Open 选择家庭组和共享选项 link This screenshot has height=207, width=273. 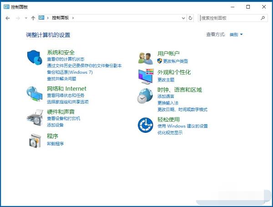click(x=68, y=102)
